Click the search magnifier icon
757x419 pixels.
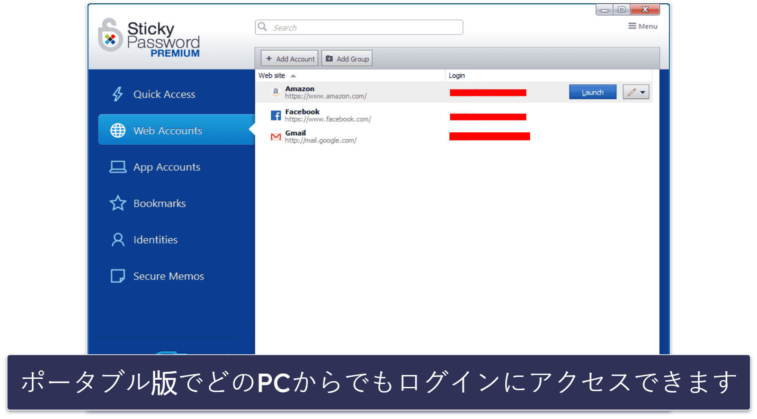point(263,27)
